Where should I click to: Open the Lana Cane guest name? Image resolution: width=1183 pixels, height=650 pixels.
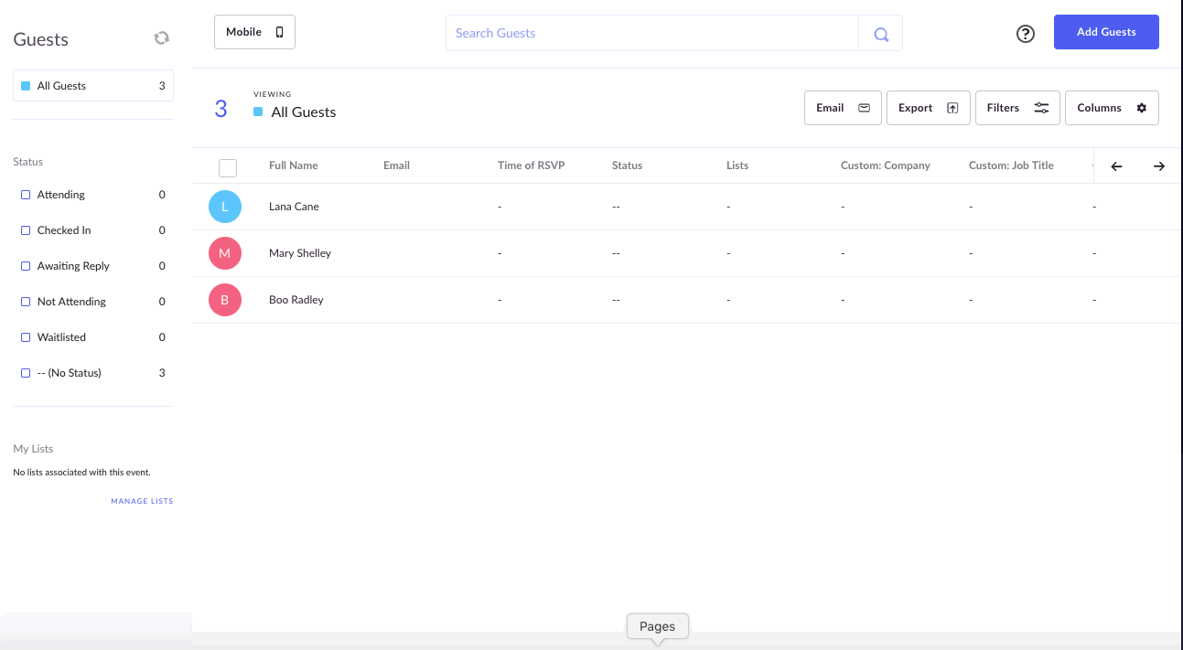(x=294, y=207)
